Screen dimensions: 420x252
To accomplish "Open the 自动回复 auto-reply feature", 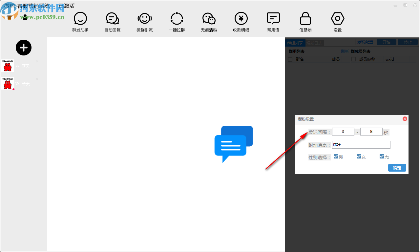I will pos(112,19).
